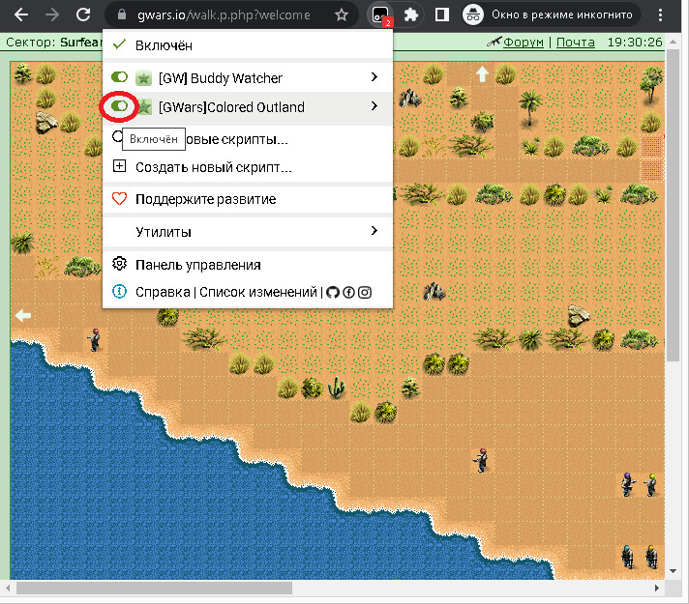Select Поддержите развитие menu item

[248, 199]
